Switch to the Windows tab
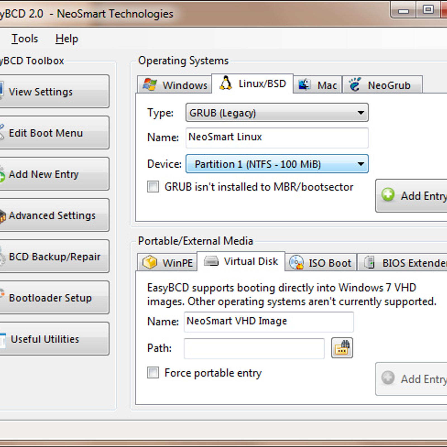 [x=175, y=85]
